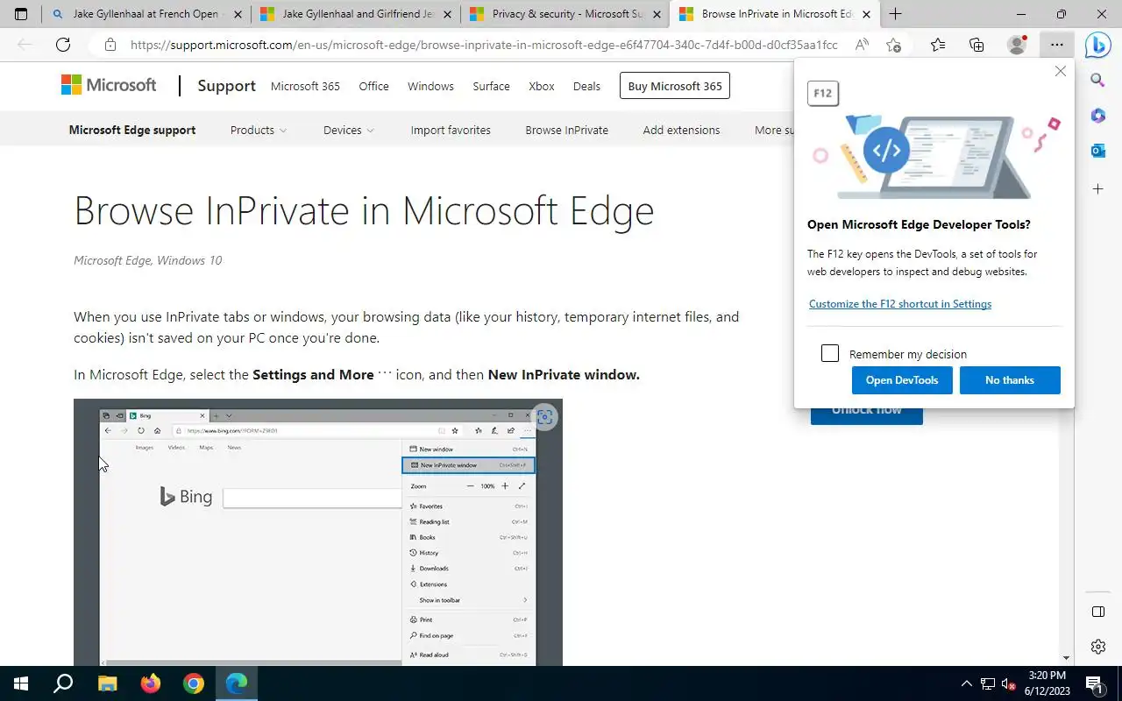Launch Chrome from taskbar
Screen dimensions: 1122x701
click(x=194, y=683)
